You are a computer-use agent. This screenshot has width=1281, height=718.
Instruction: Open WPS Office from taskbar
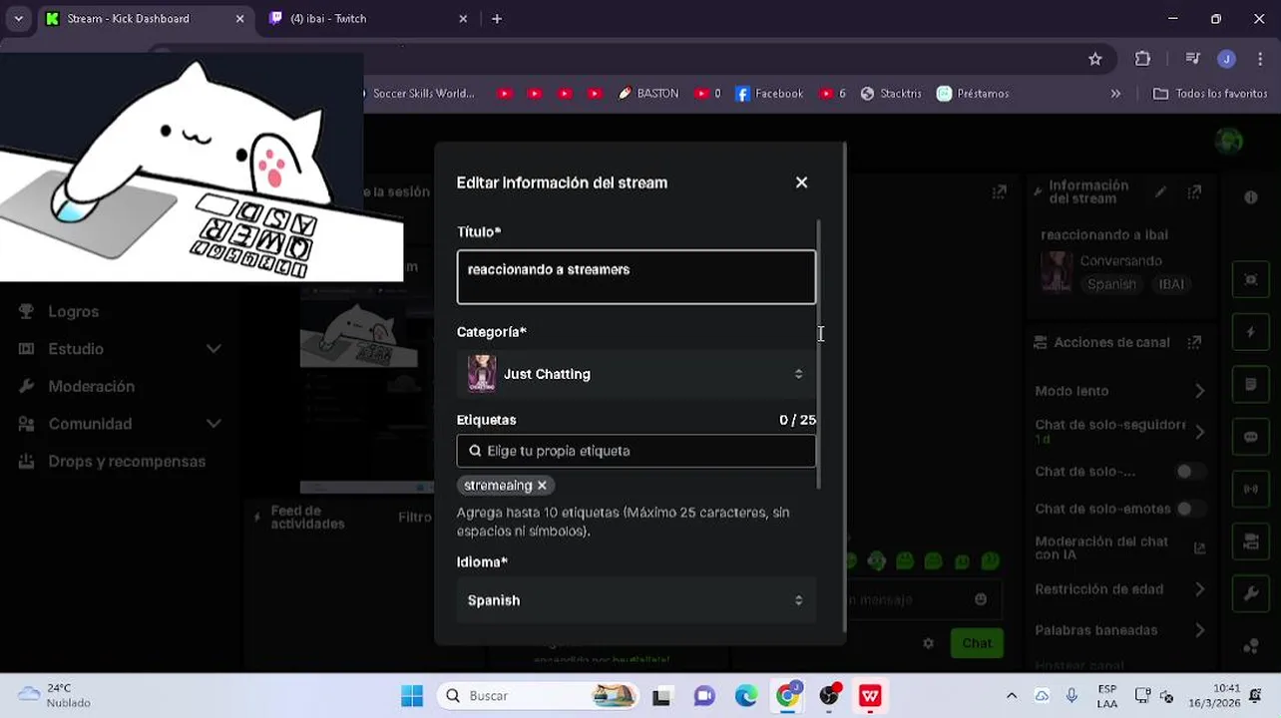coord(871,696)
